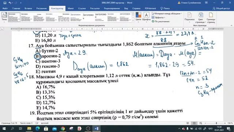Click По умолчанию set as default
The height and width of the screenshot is (132, 234).
click(x=161, y=21)
